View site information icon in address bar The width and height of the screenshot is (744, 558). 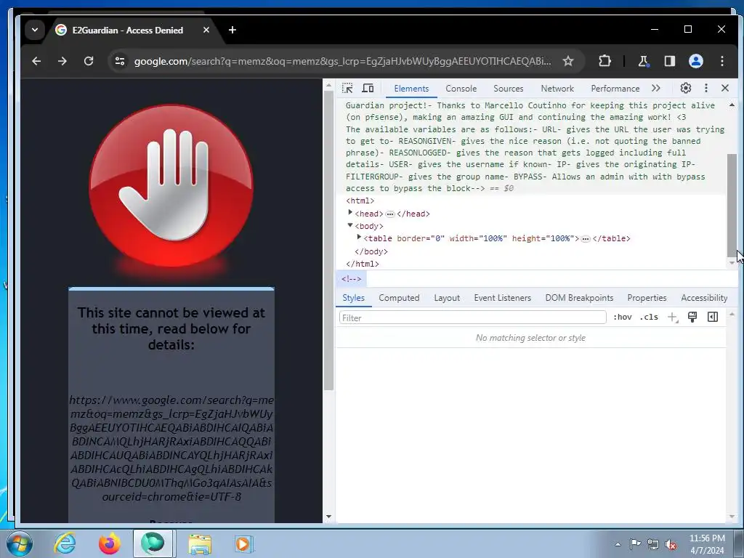(x=120, y=61)
